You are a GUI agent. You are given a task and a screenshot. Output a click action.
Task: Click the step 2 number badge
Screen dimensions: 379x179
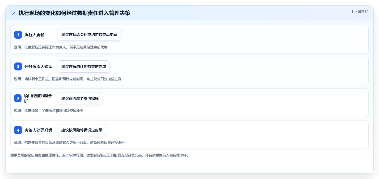(18, 66)
